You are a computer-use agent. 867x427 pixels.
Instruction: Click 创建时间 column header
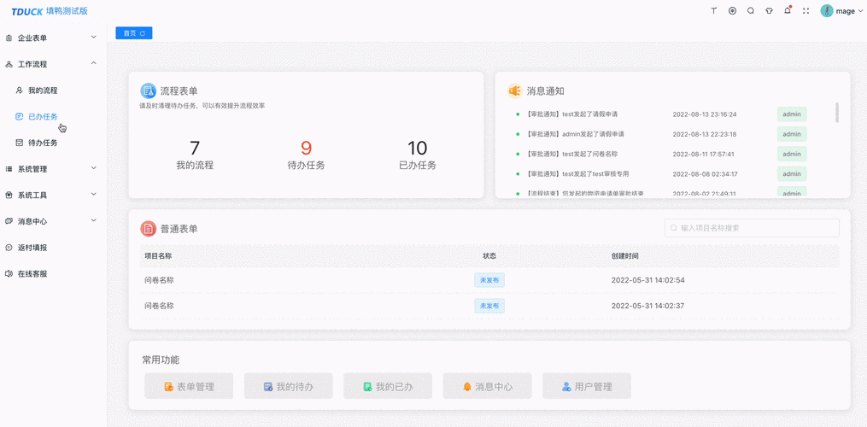(624, 256)
